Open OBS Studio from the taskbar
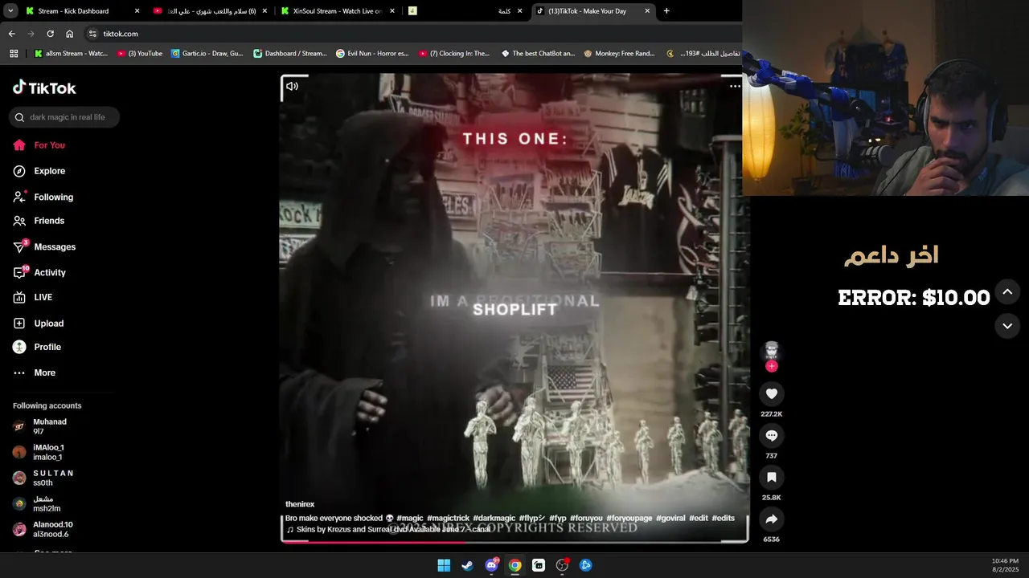 562,565
